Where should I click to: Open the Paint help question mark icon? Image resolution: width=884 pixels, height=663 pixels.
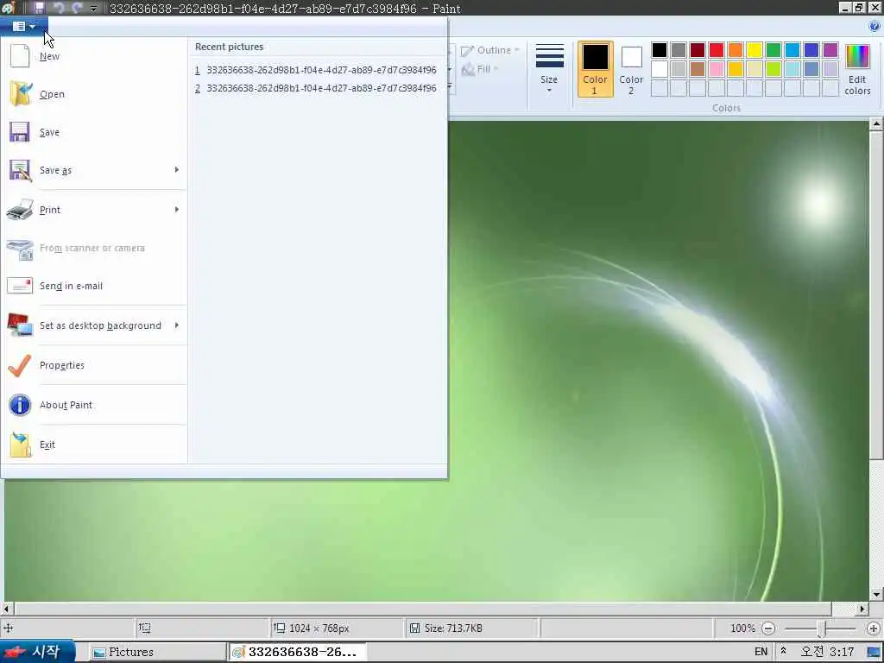875,26
